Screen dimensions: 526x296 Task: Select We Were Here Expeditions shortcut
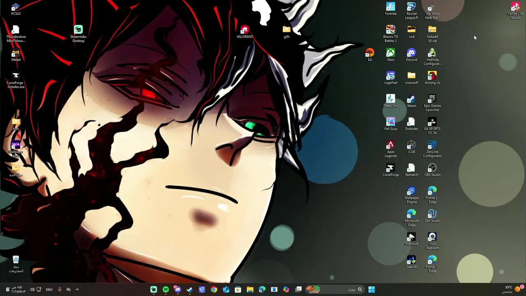(x=432, y=12)
